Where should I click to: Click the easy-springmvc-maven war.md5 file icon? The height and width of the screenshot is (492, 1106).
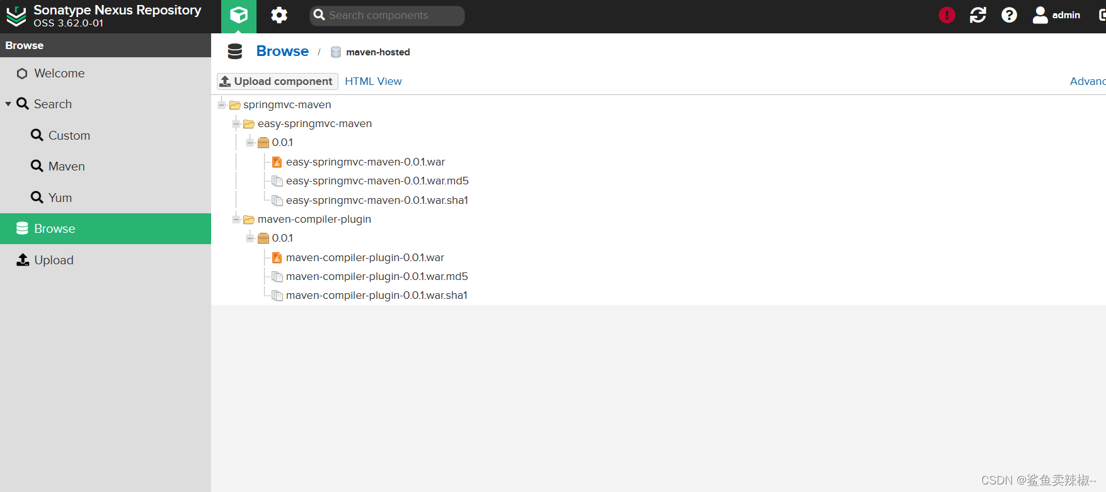click(277, 181)
